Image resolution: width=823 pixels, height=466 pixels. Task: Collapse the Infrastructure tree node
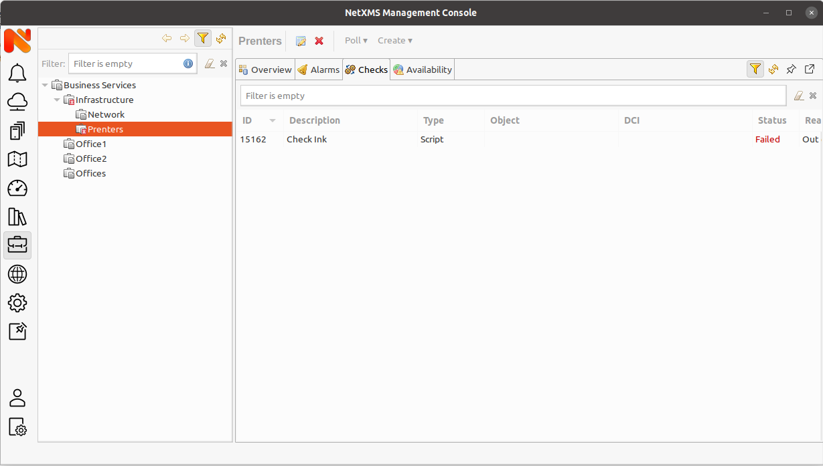click(57, 100)
